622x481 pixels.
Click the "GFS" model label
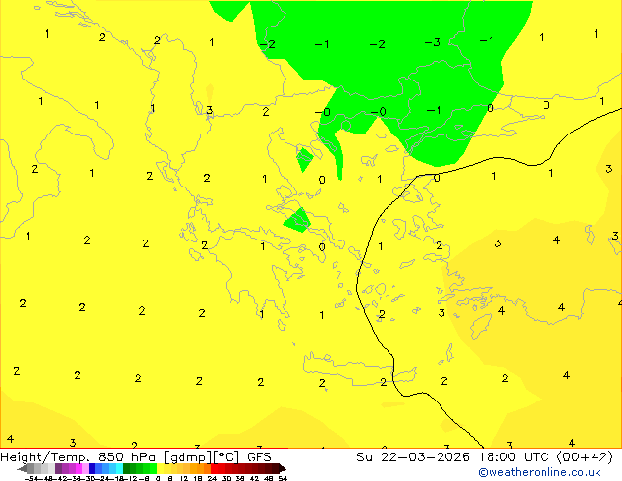(x=259, y=456)
